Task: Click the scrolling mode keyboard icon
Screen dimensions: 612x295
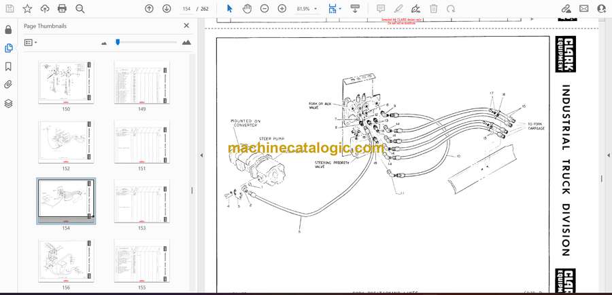Action: tap(355, 9)
